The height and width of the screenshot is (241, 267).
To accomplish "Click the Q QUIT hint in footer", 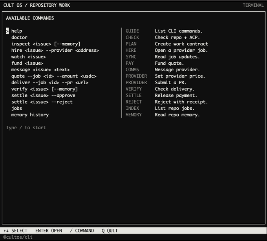I will (110, 231).
